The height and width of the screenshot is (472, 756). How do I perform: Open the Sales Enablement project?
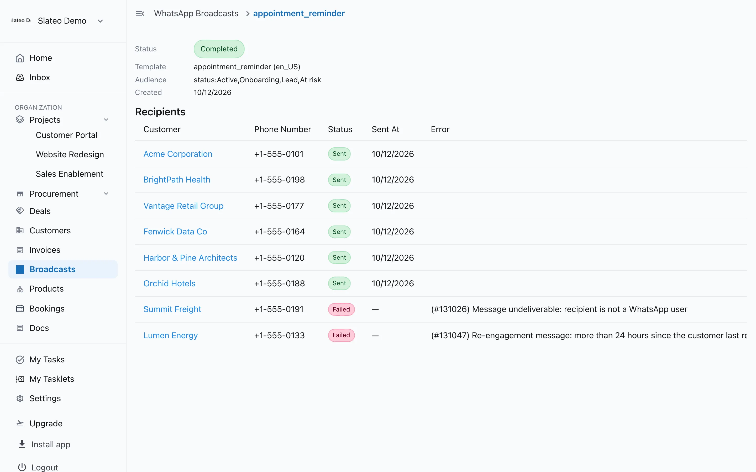pyautogui.click(x=70, y=174)
